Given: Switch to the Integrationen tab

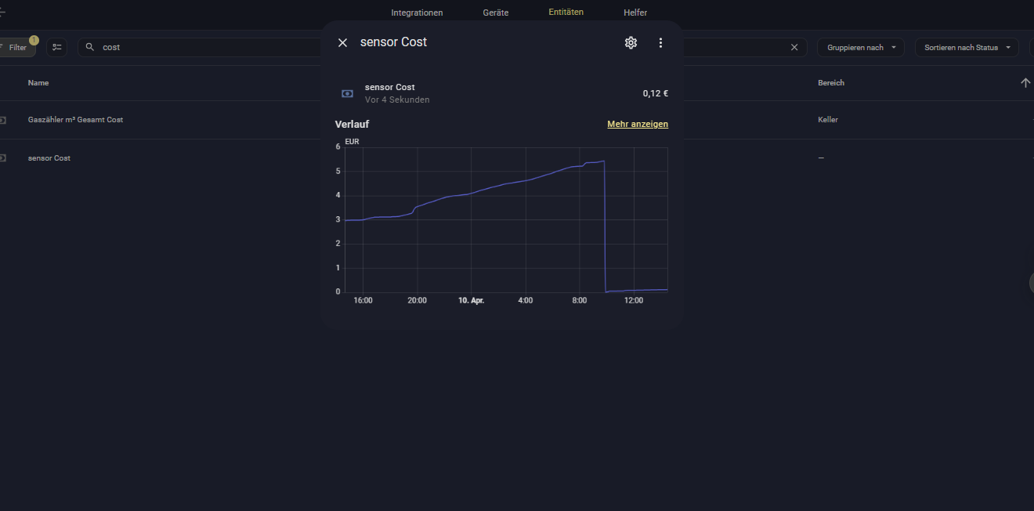Looking at the screenshot, I should pos(417,13).
